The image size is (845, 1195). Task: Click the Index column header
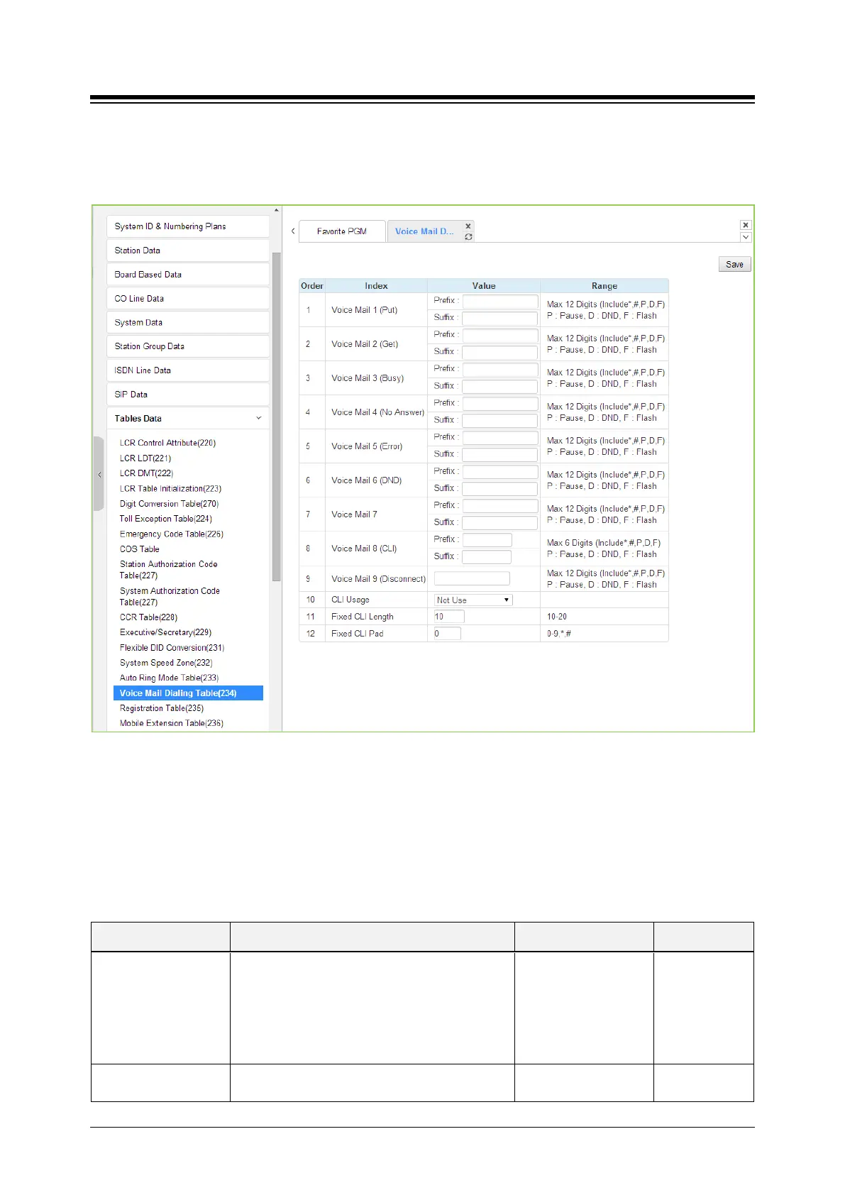[x=376, y=286]
